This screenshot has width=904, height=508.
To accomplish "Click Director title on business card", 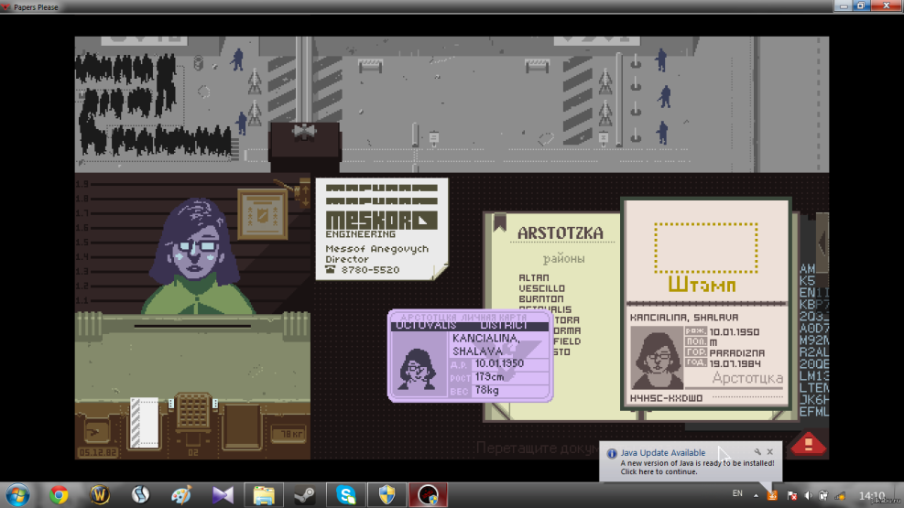I will (x=347, y=259).
